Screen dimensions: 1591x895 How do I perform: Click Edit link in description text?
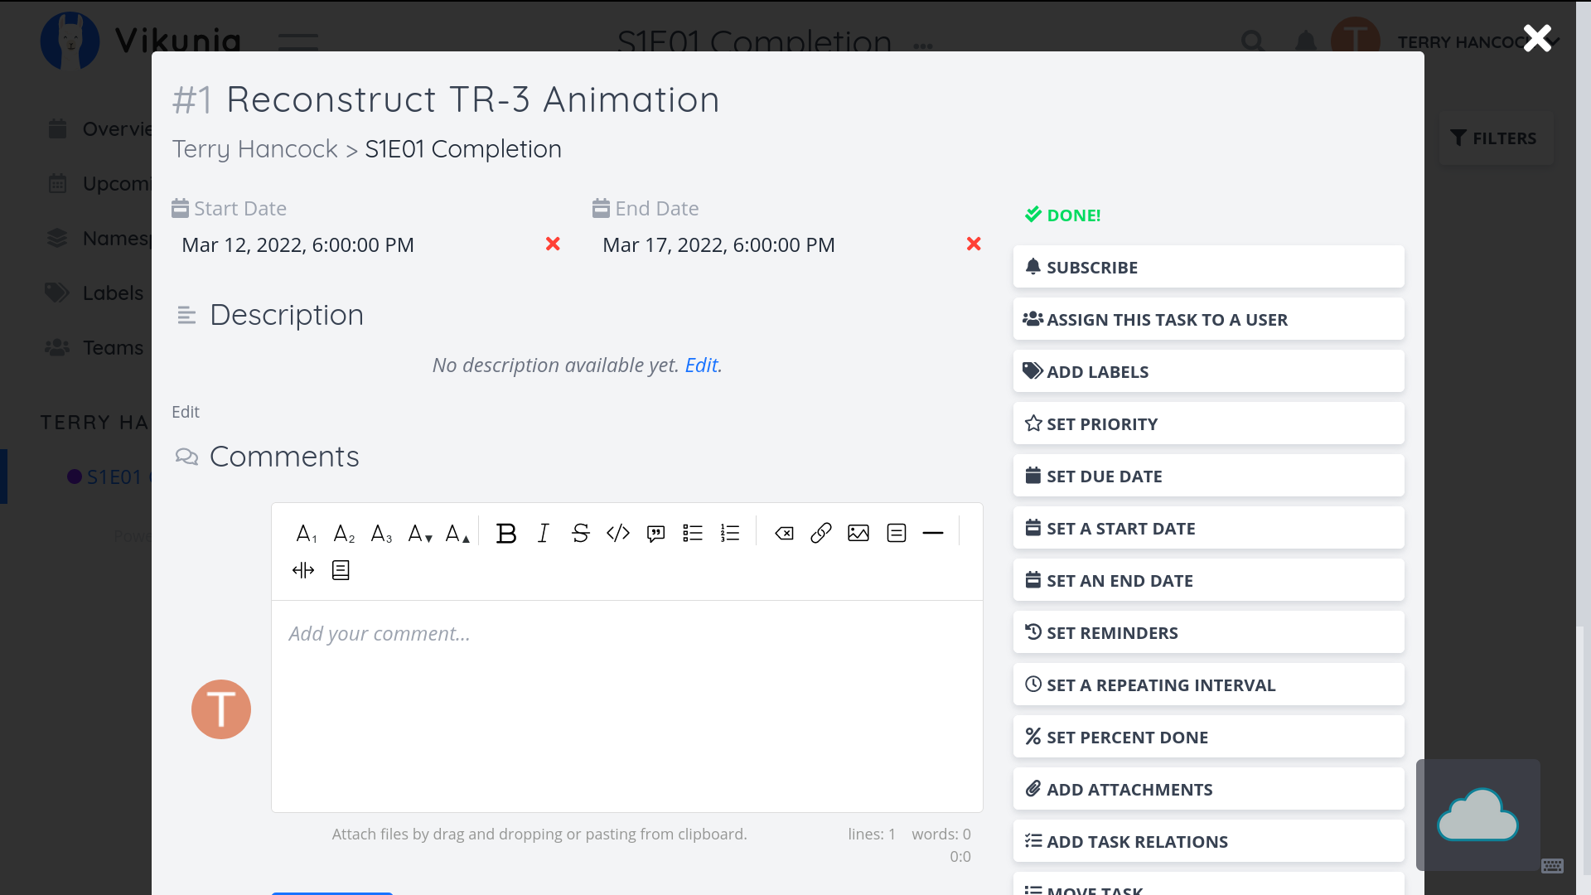(x=701, y=365)
